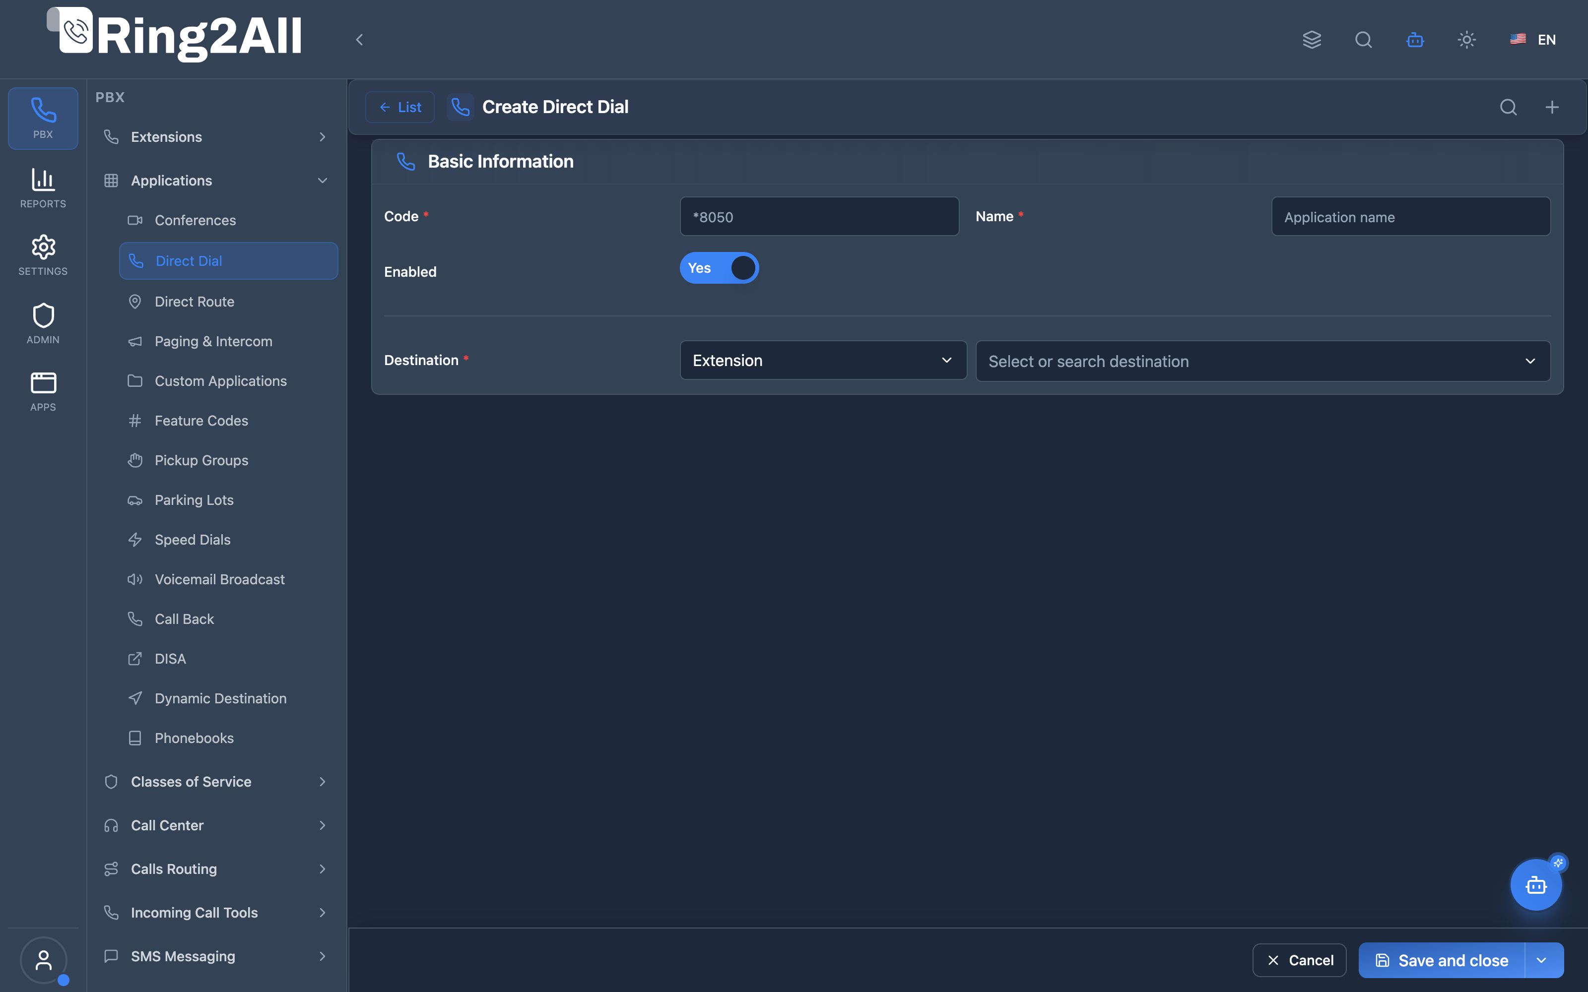The width and height of the screenshot is (1588, 992).
Task: Open the EN language selector
Action: (x=1533, y=39)
